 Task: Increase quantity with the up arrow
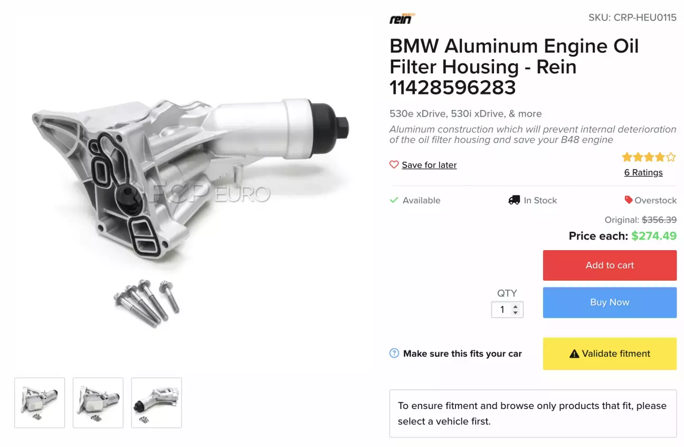pyautogui.click(x=516, y=306)
